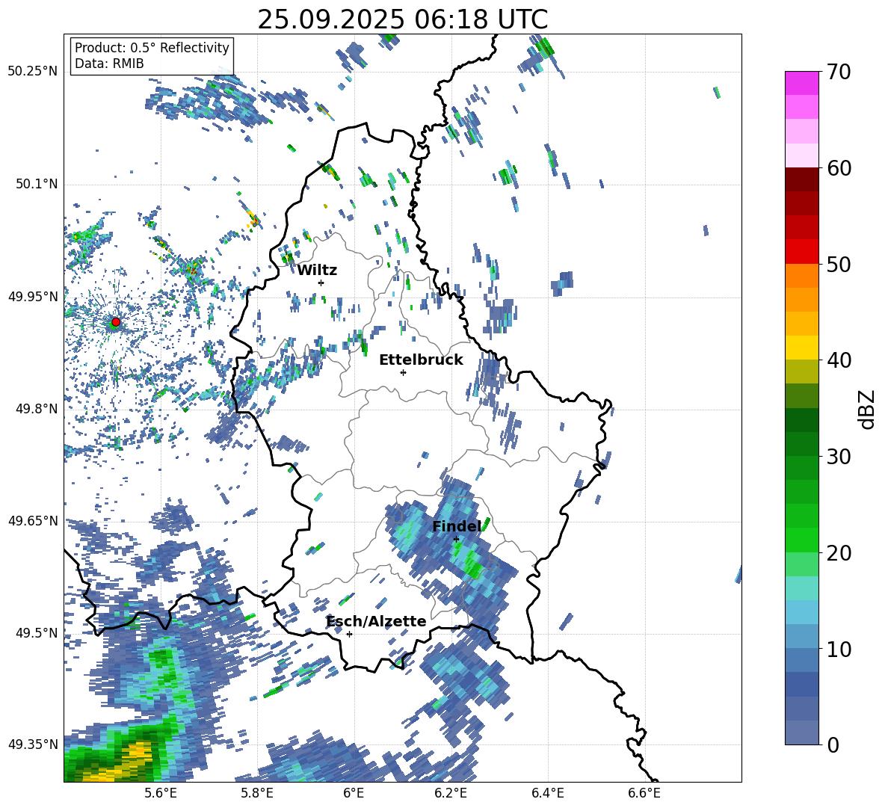Viewport: 885px width, 808px height.
Task: Click the 0 dBZ colorbar label
Action: point(833,744)
